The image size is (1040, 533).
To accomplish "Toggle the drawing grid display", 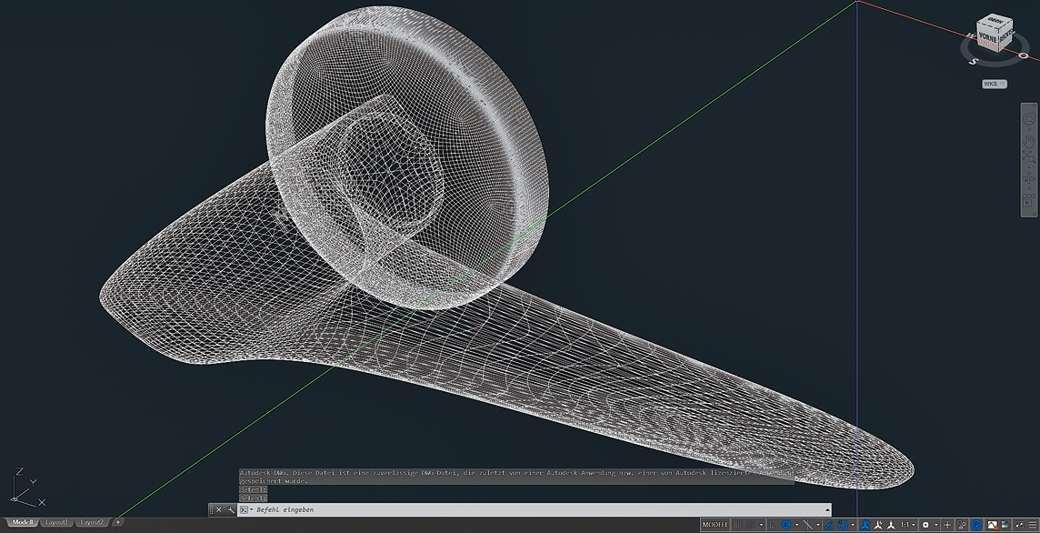I will pos(737,525).
